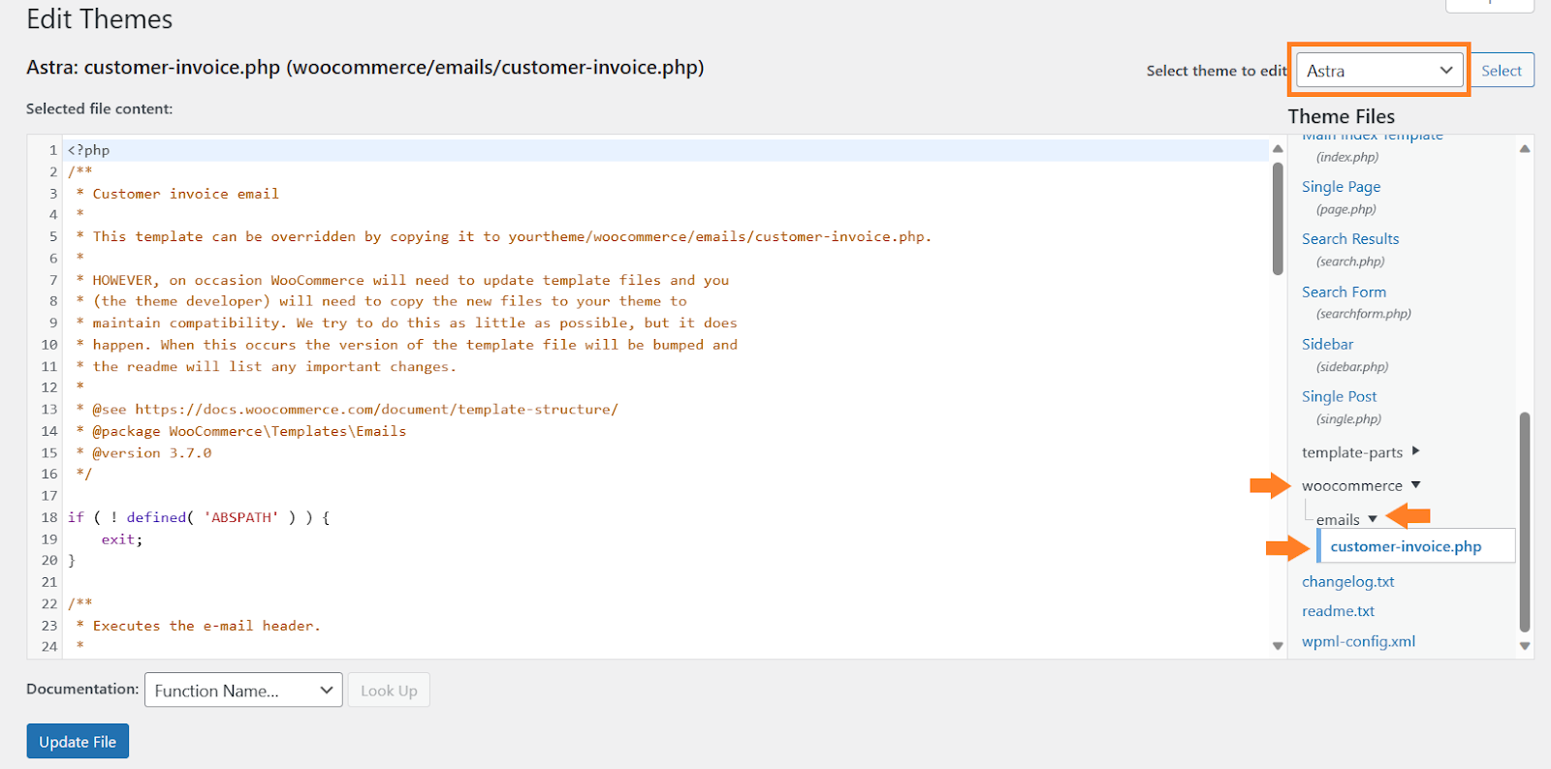
Task: Click the docs.woocommerce.com @see line
Action: [347, 410]
